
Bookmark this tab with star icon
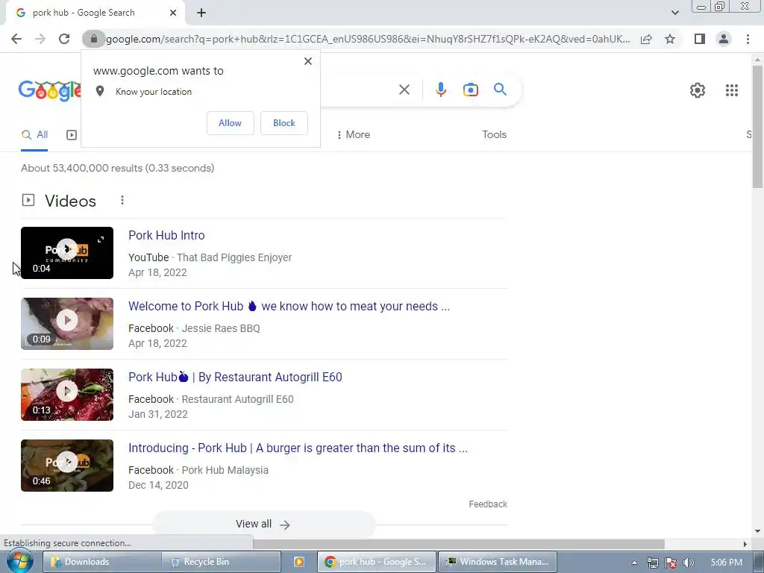click(670, 39)
